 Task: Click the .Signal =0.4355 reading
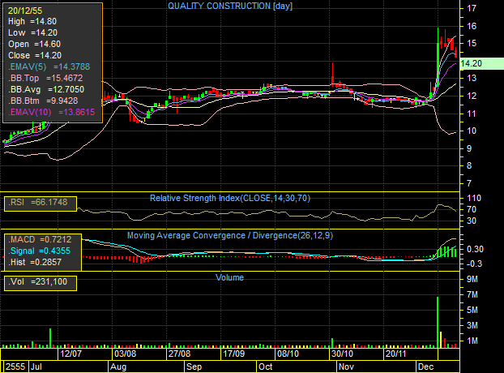tap(39, 251)
